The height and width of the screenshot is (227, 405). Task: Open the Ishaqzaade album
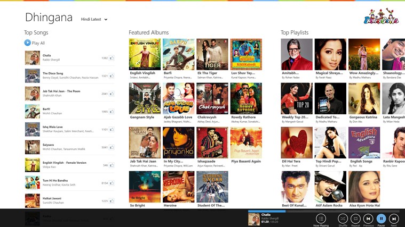pyautogui.click(x=212, y=142)
